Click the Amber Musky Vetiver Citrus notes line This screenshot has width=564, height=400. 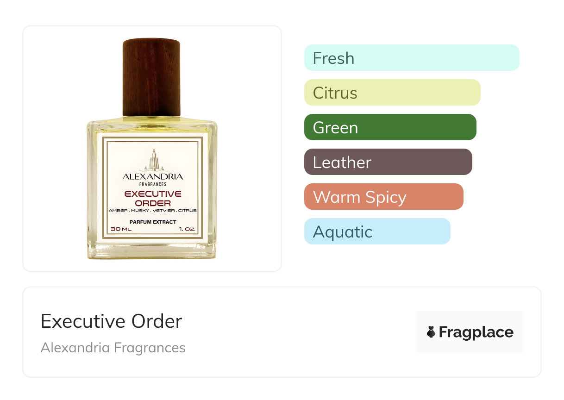click(153, 211)
